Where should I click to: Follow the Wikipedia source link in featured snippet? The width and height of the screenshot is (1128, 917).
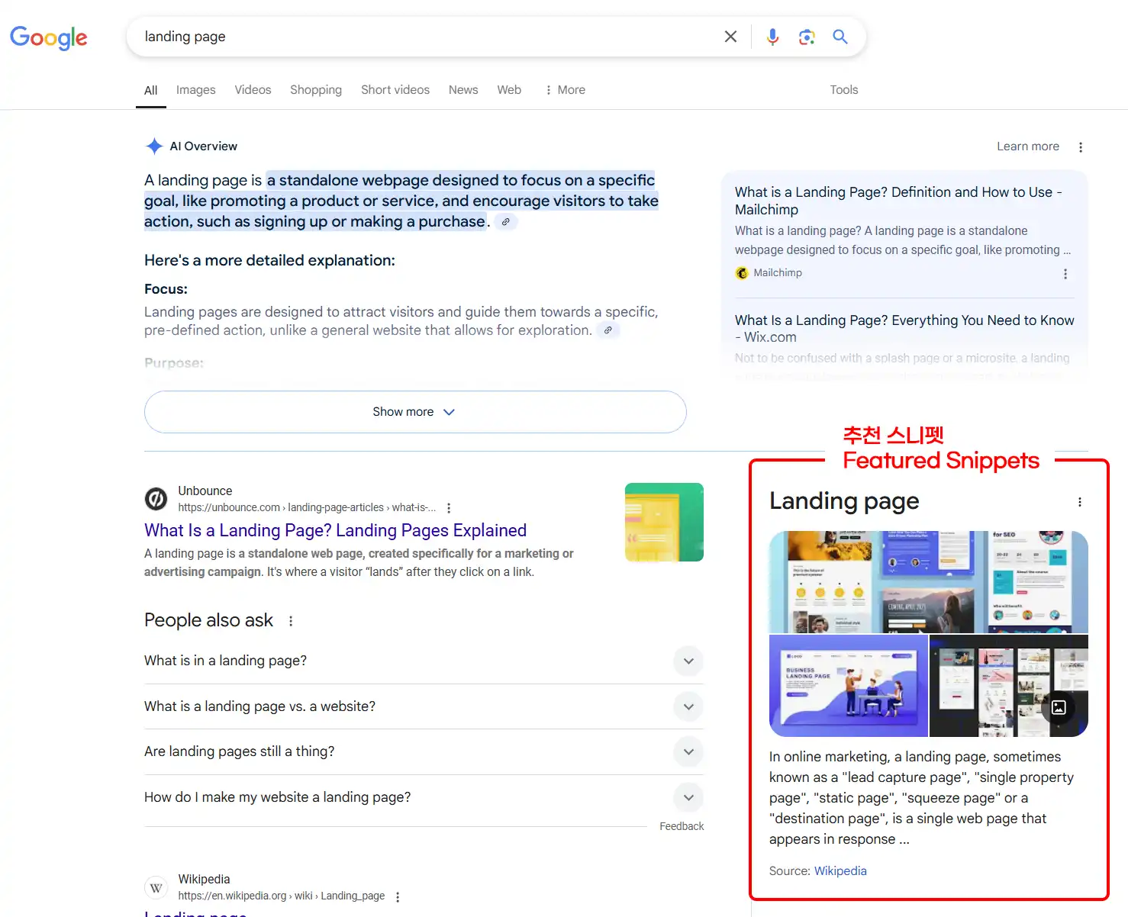point(840,870)
